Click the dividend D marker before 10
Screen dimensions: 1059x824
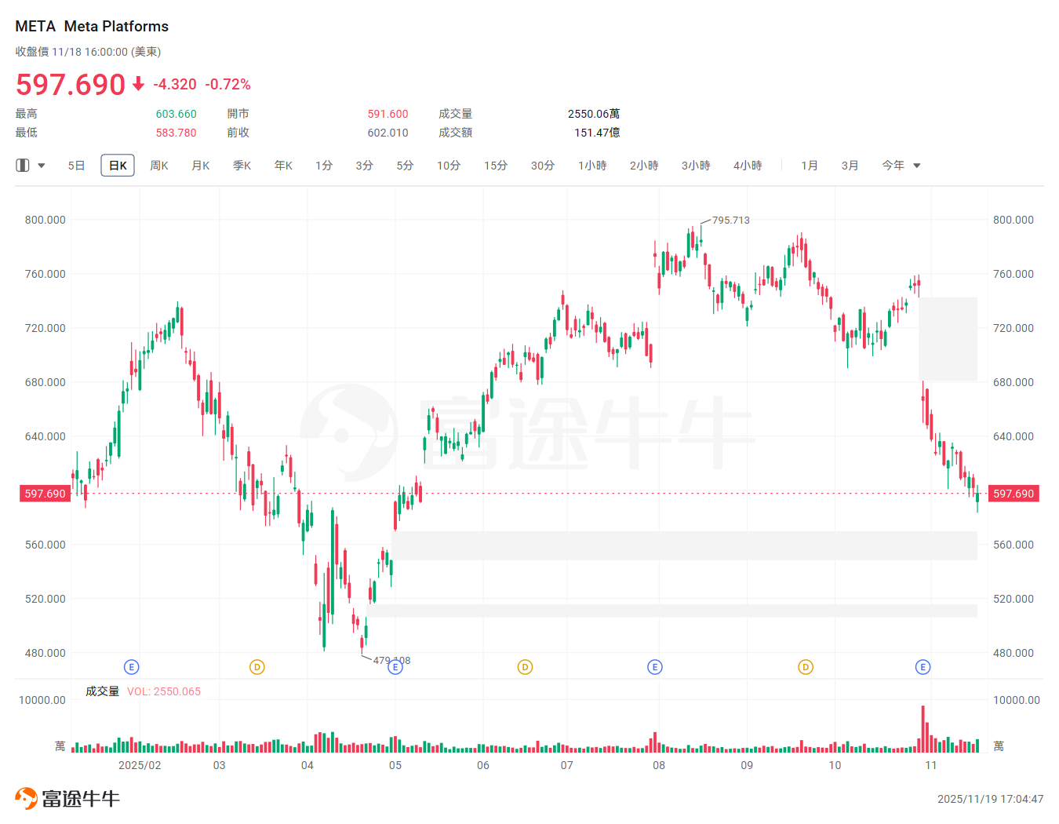[x=806, y=667]
